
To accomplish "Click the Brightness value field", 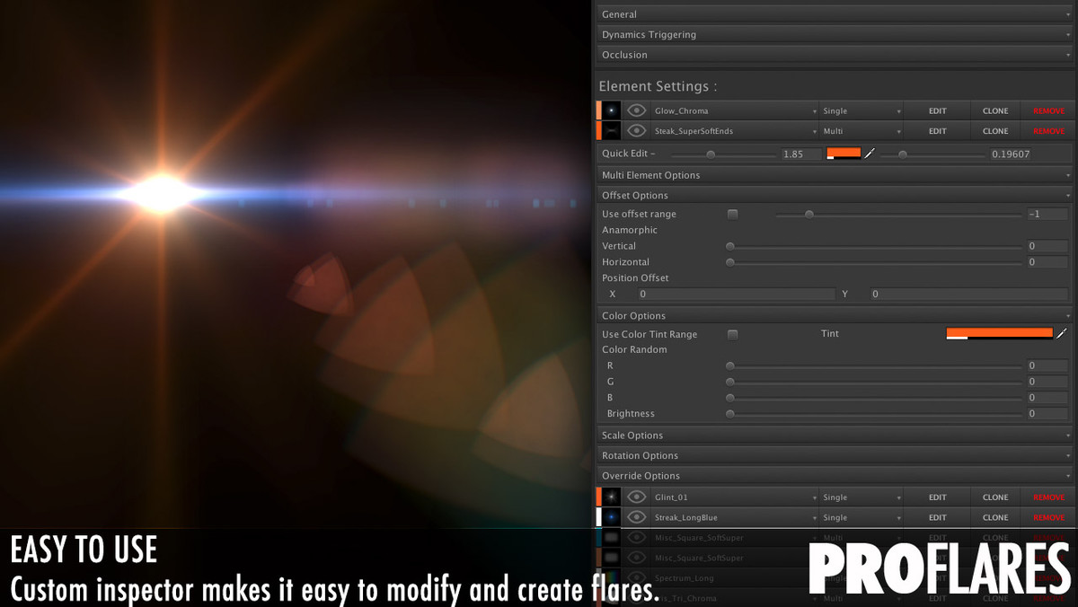I will click(x=1047, y=414).
